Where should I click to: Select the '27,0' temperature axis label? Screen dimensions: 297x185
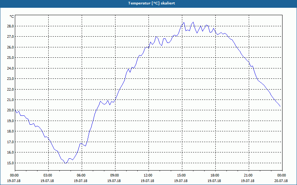click(x=10, y=36)
